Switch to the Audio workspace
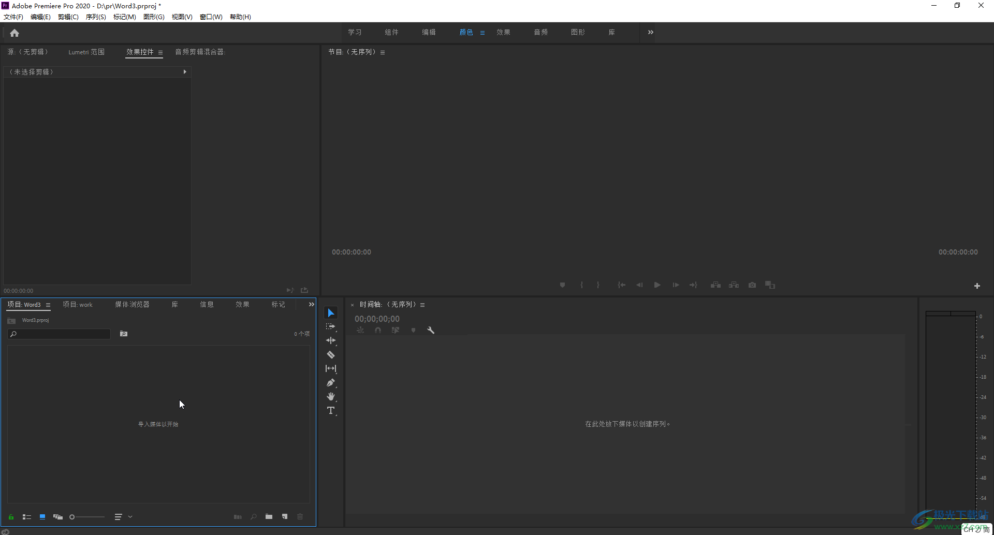The image size is (994, 535). pyautogui.click(x=540, y=32)
